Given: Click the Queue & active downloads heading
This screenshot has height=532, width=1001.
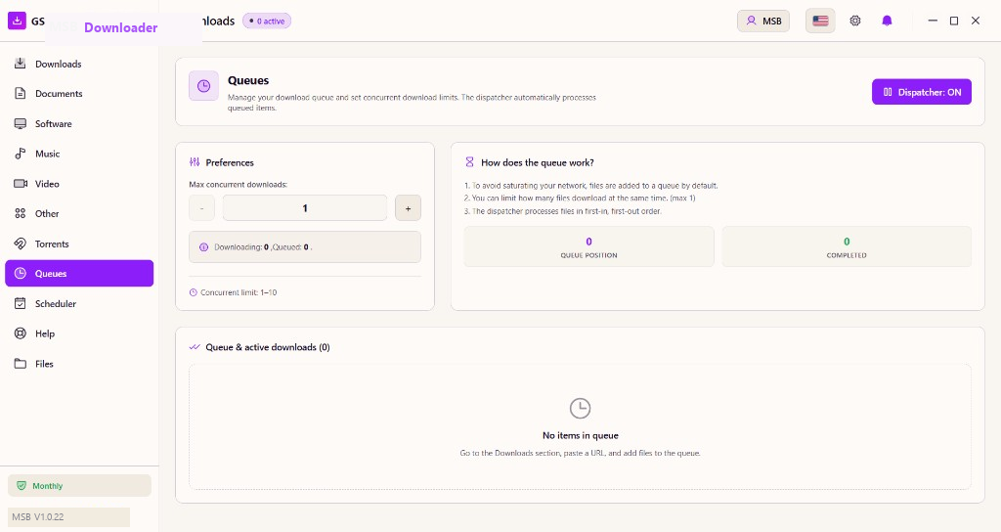Looking at the screenshot, I should tap(268, 347).
